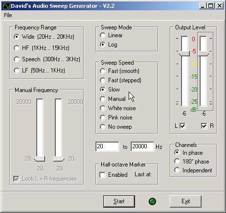The width and height of the screenshot is (226, 213).
Task: Click the sine wave app icon in title bar
Action: click(x=6, y=6)
